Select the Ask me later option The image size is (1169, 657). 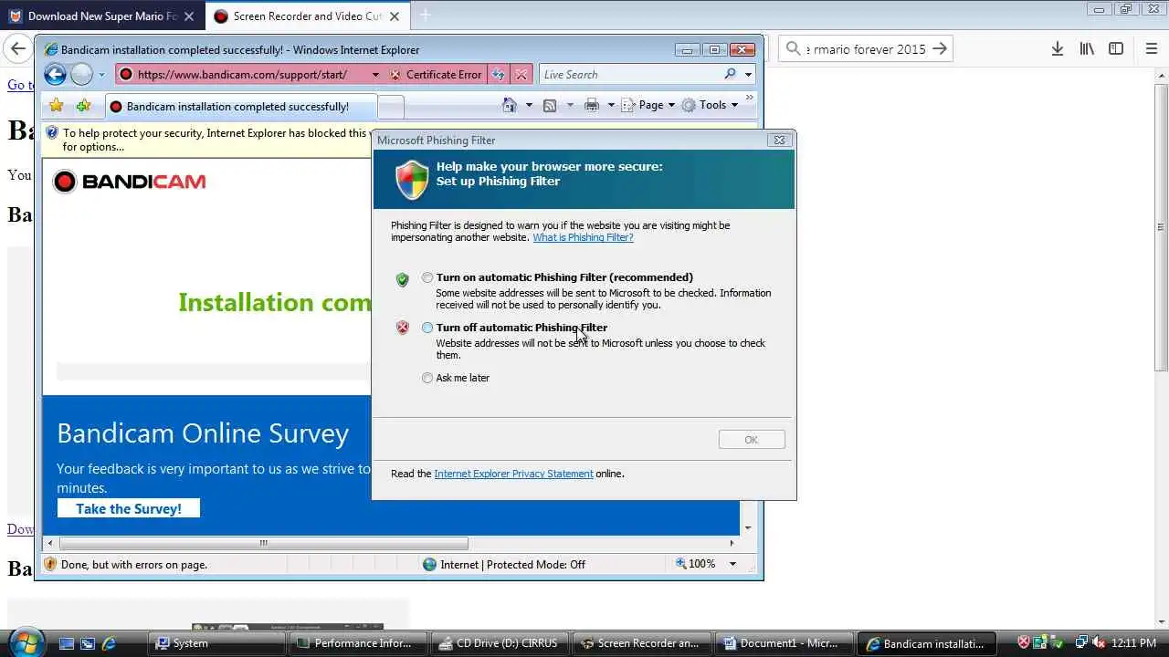427,378
